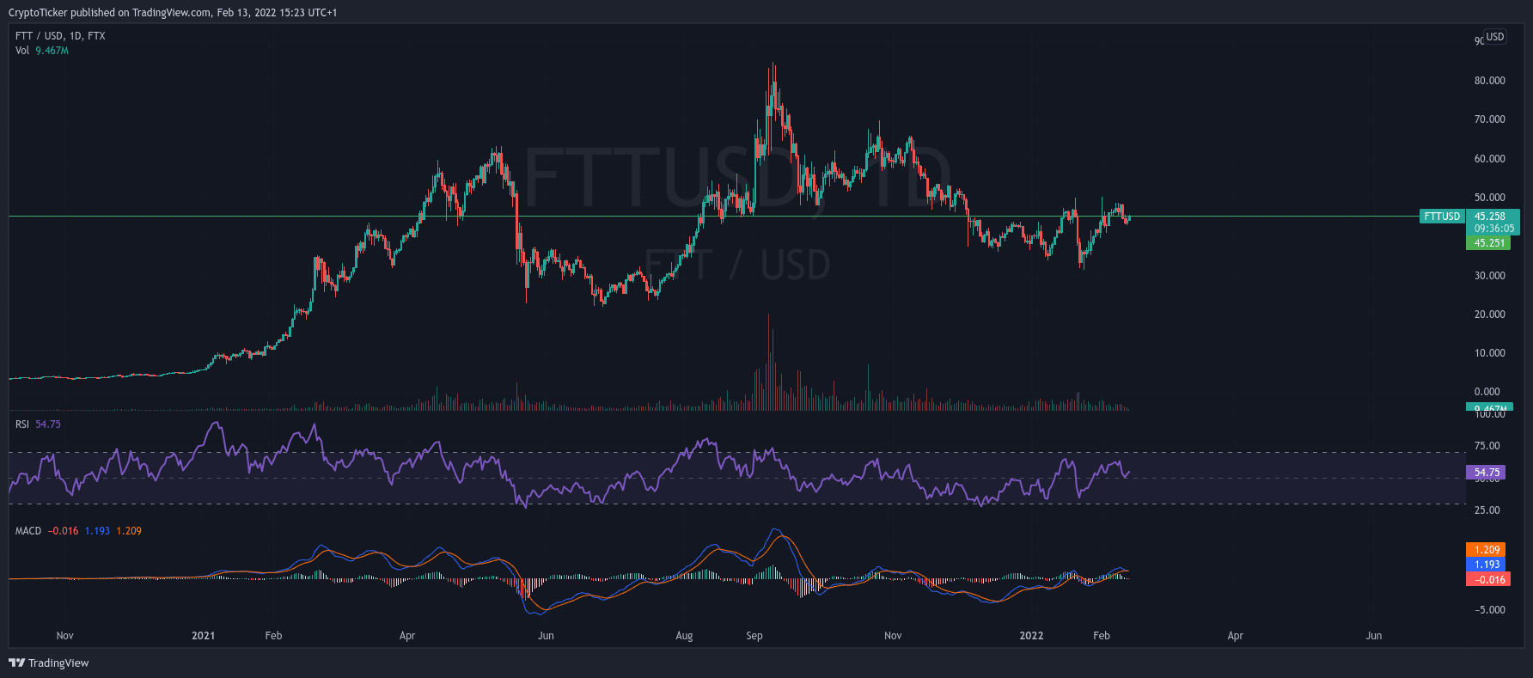This screenshot has height=678, width=1533.
Task: Click the Aug label on the time axis
Action: pos(684,636)
